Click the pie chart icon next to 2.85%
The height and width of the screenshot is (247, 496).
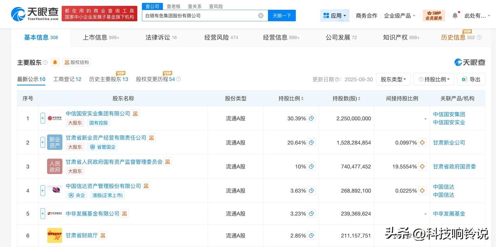(311, 235)
